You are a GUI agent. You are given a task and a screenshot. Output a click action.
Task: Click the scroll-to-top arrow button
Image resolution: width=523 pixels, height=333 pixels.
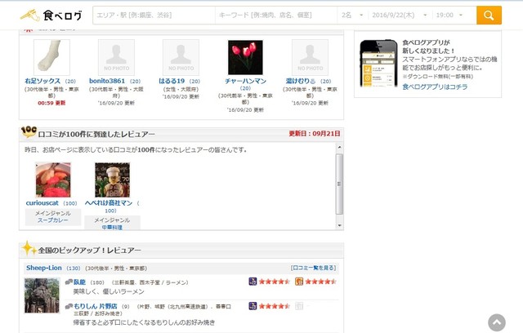(x=497, y=322)
